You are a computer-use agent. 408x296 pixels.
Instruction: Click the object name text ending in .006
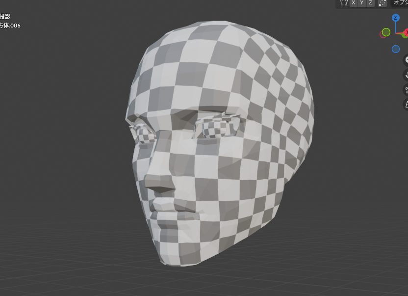point(10,26)
